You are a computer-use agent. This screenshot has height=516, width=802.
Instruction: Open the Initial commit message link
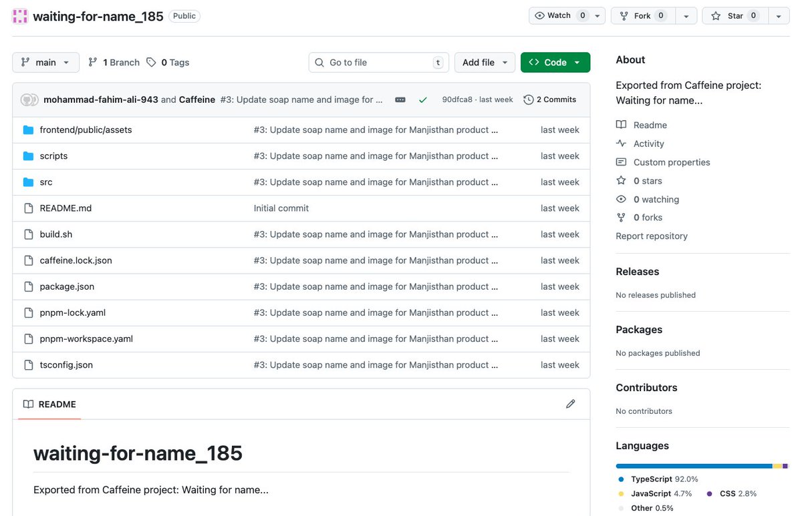[x=281, y=208]
